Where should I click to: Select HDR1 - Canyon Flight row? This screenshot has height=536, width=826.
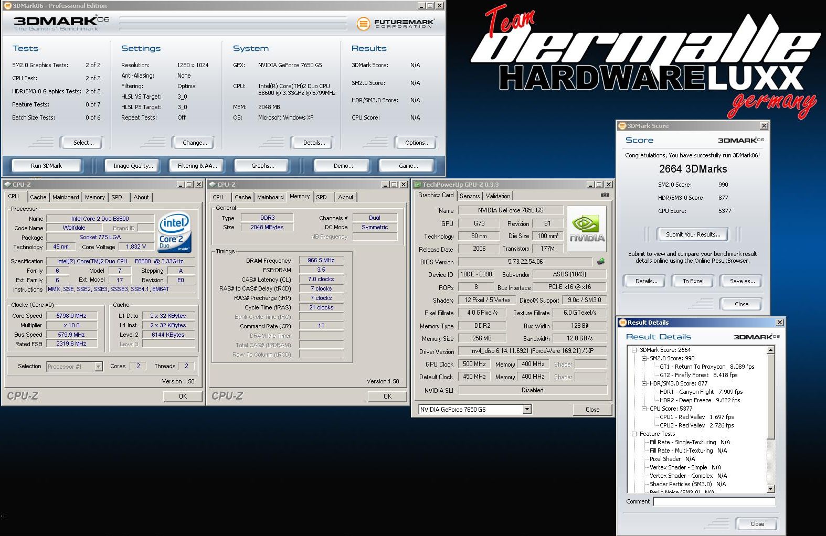pyautogui.click(x=701, y=392)
